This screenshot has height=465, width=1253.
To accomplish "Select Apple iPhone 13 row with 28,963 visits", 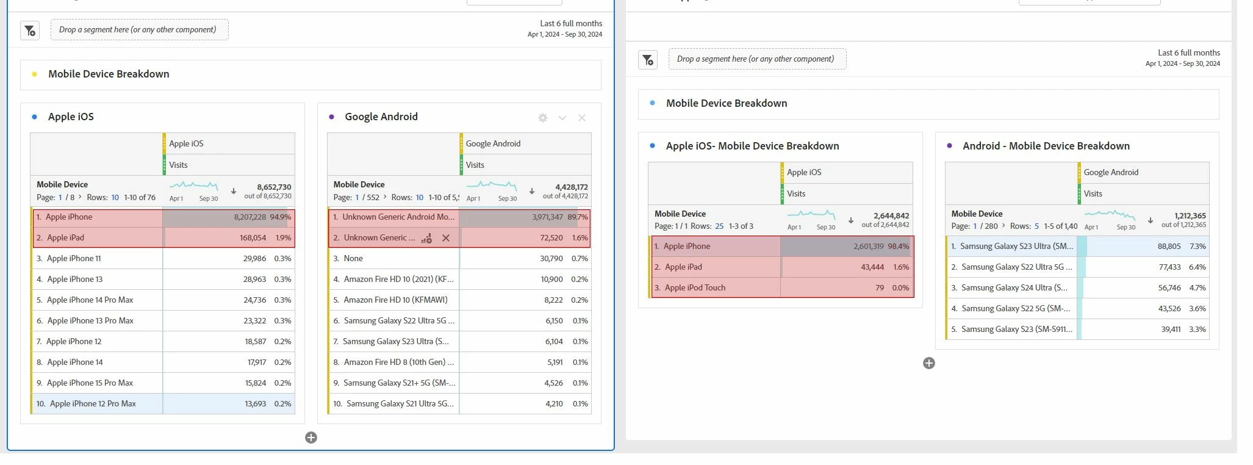I will tap(163, 279).
